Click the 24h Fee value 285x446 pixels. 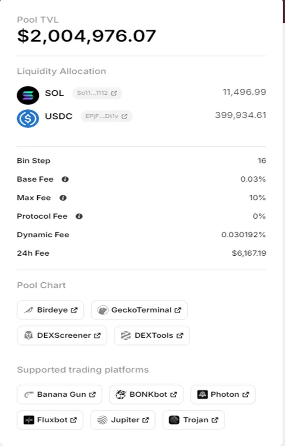click(x=249, y=253)
